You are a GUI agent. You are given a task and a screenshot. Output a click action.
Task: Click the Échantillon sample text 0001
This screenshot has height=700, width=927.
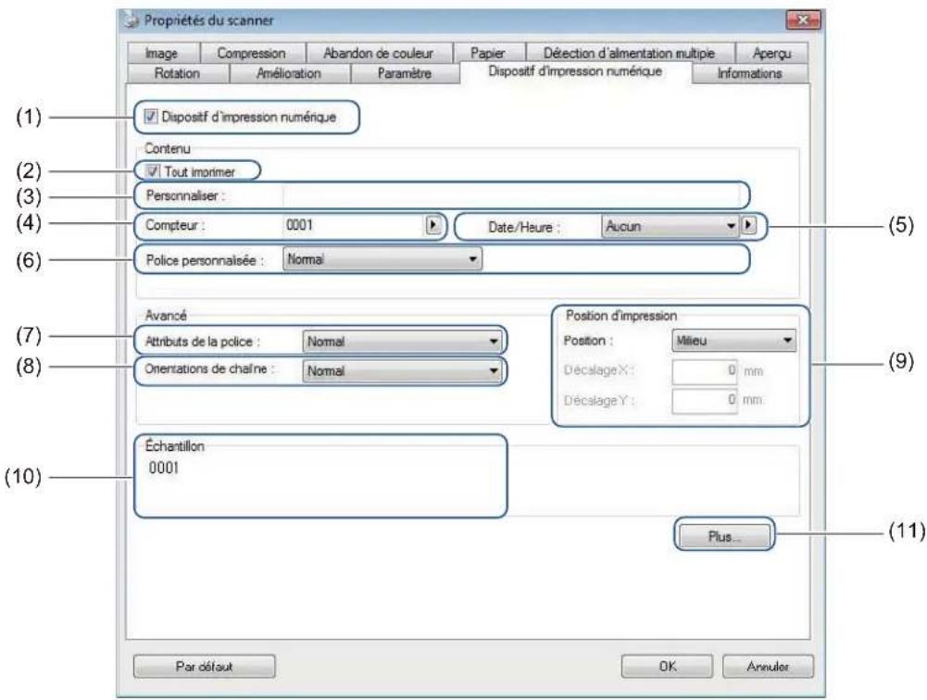pos(164,469)
